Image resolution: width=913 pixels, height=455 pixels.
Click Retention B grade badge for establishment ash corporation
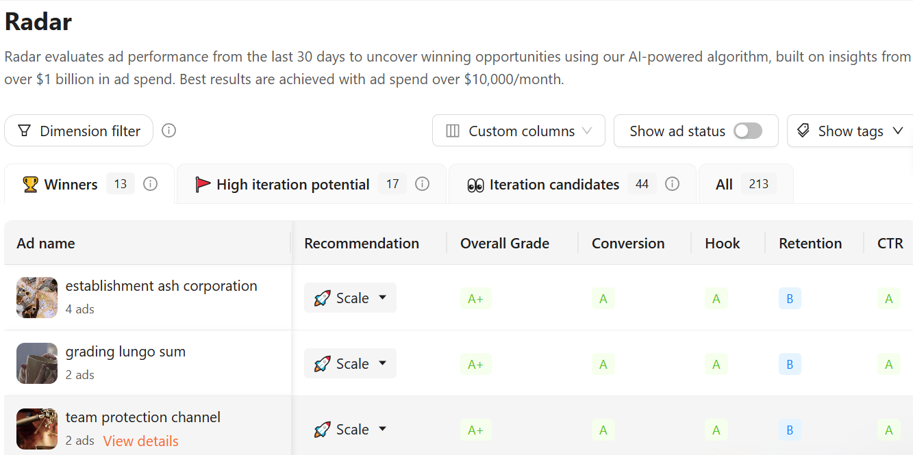pos(790,298)
